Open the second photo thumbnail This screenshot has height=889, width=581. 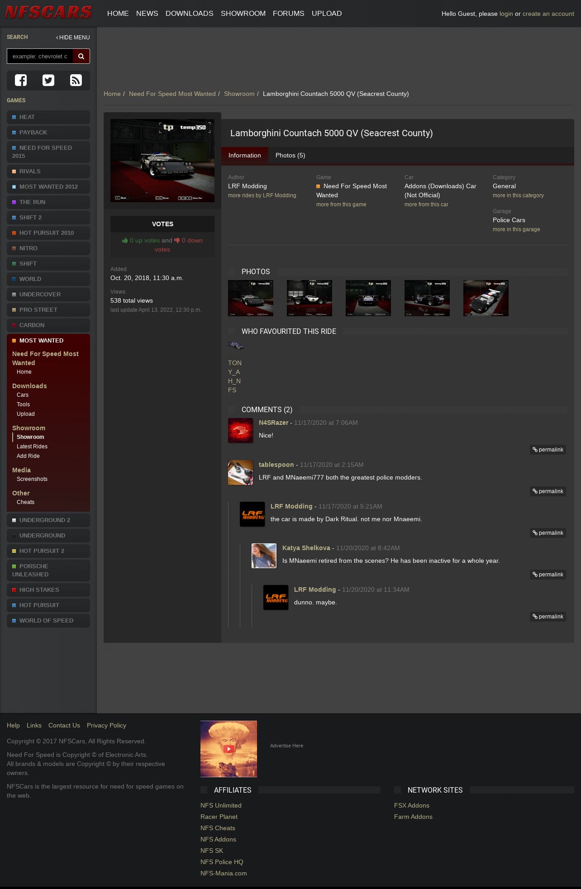point(310,298)
